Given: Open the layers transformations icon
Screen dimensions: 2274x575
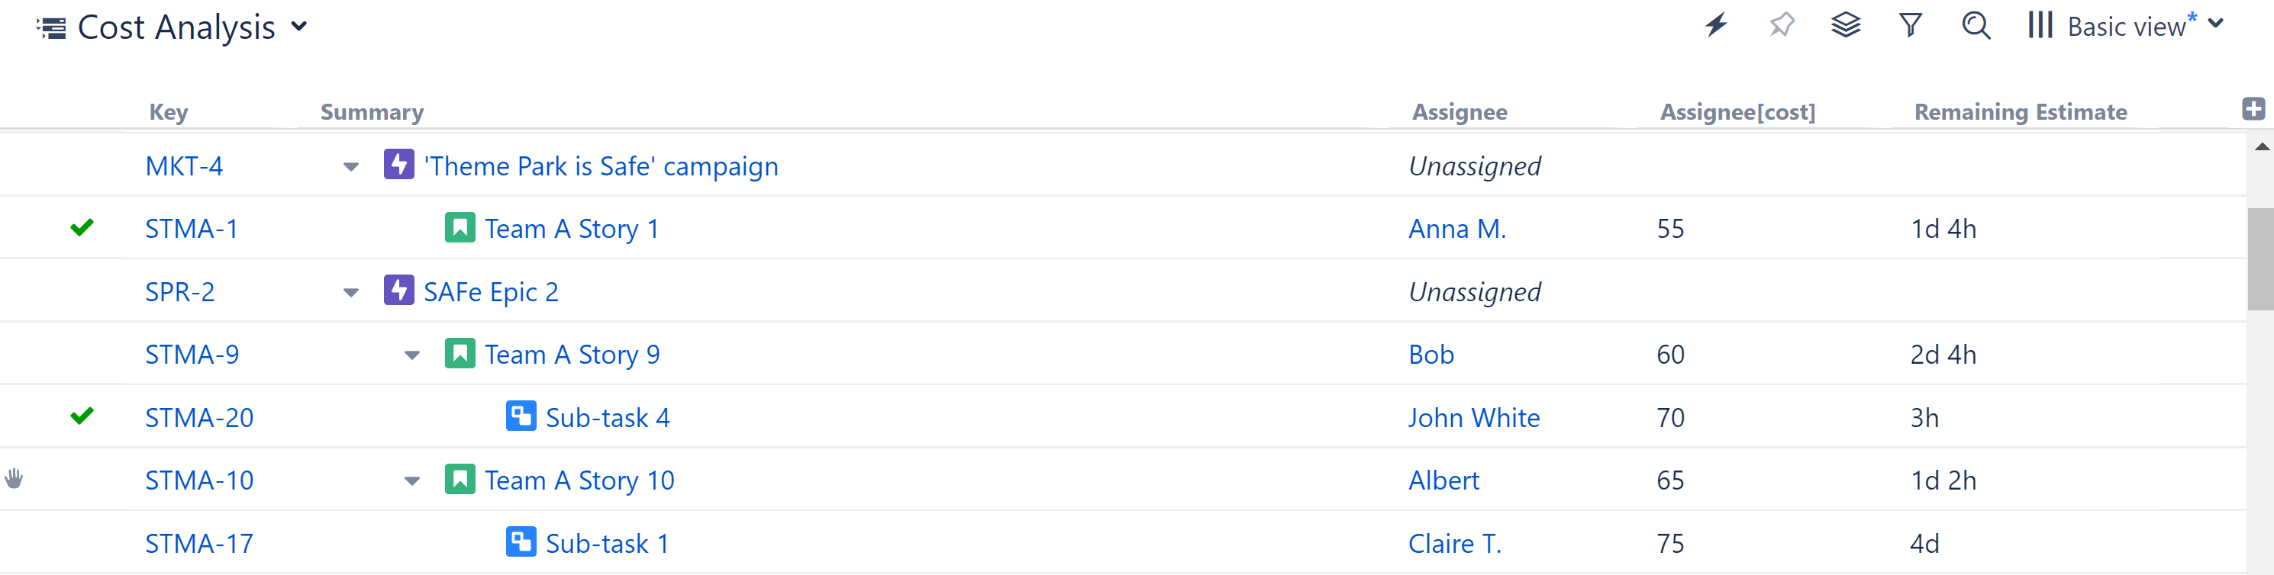Looking at the screenshot, I should 1846,26.
